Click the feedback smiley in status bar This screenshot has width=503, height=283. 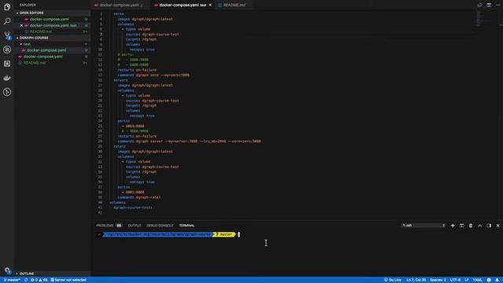pos(489,280)
